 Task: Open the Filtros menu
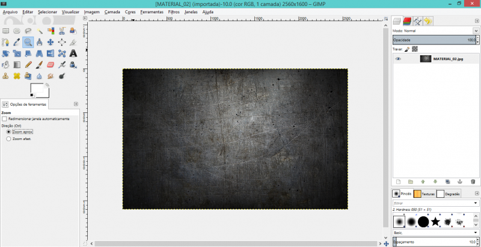coord(174,11)
